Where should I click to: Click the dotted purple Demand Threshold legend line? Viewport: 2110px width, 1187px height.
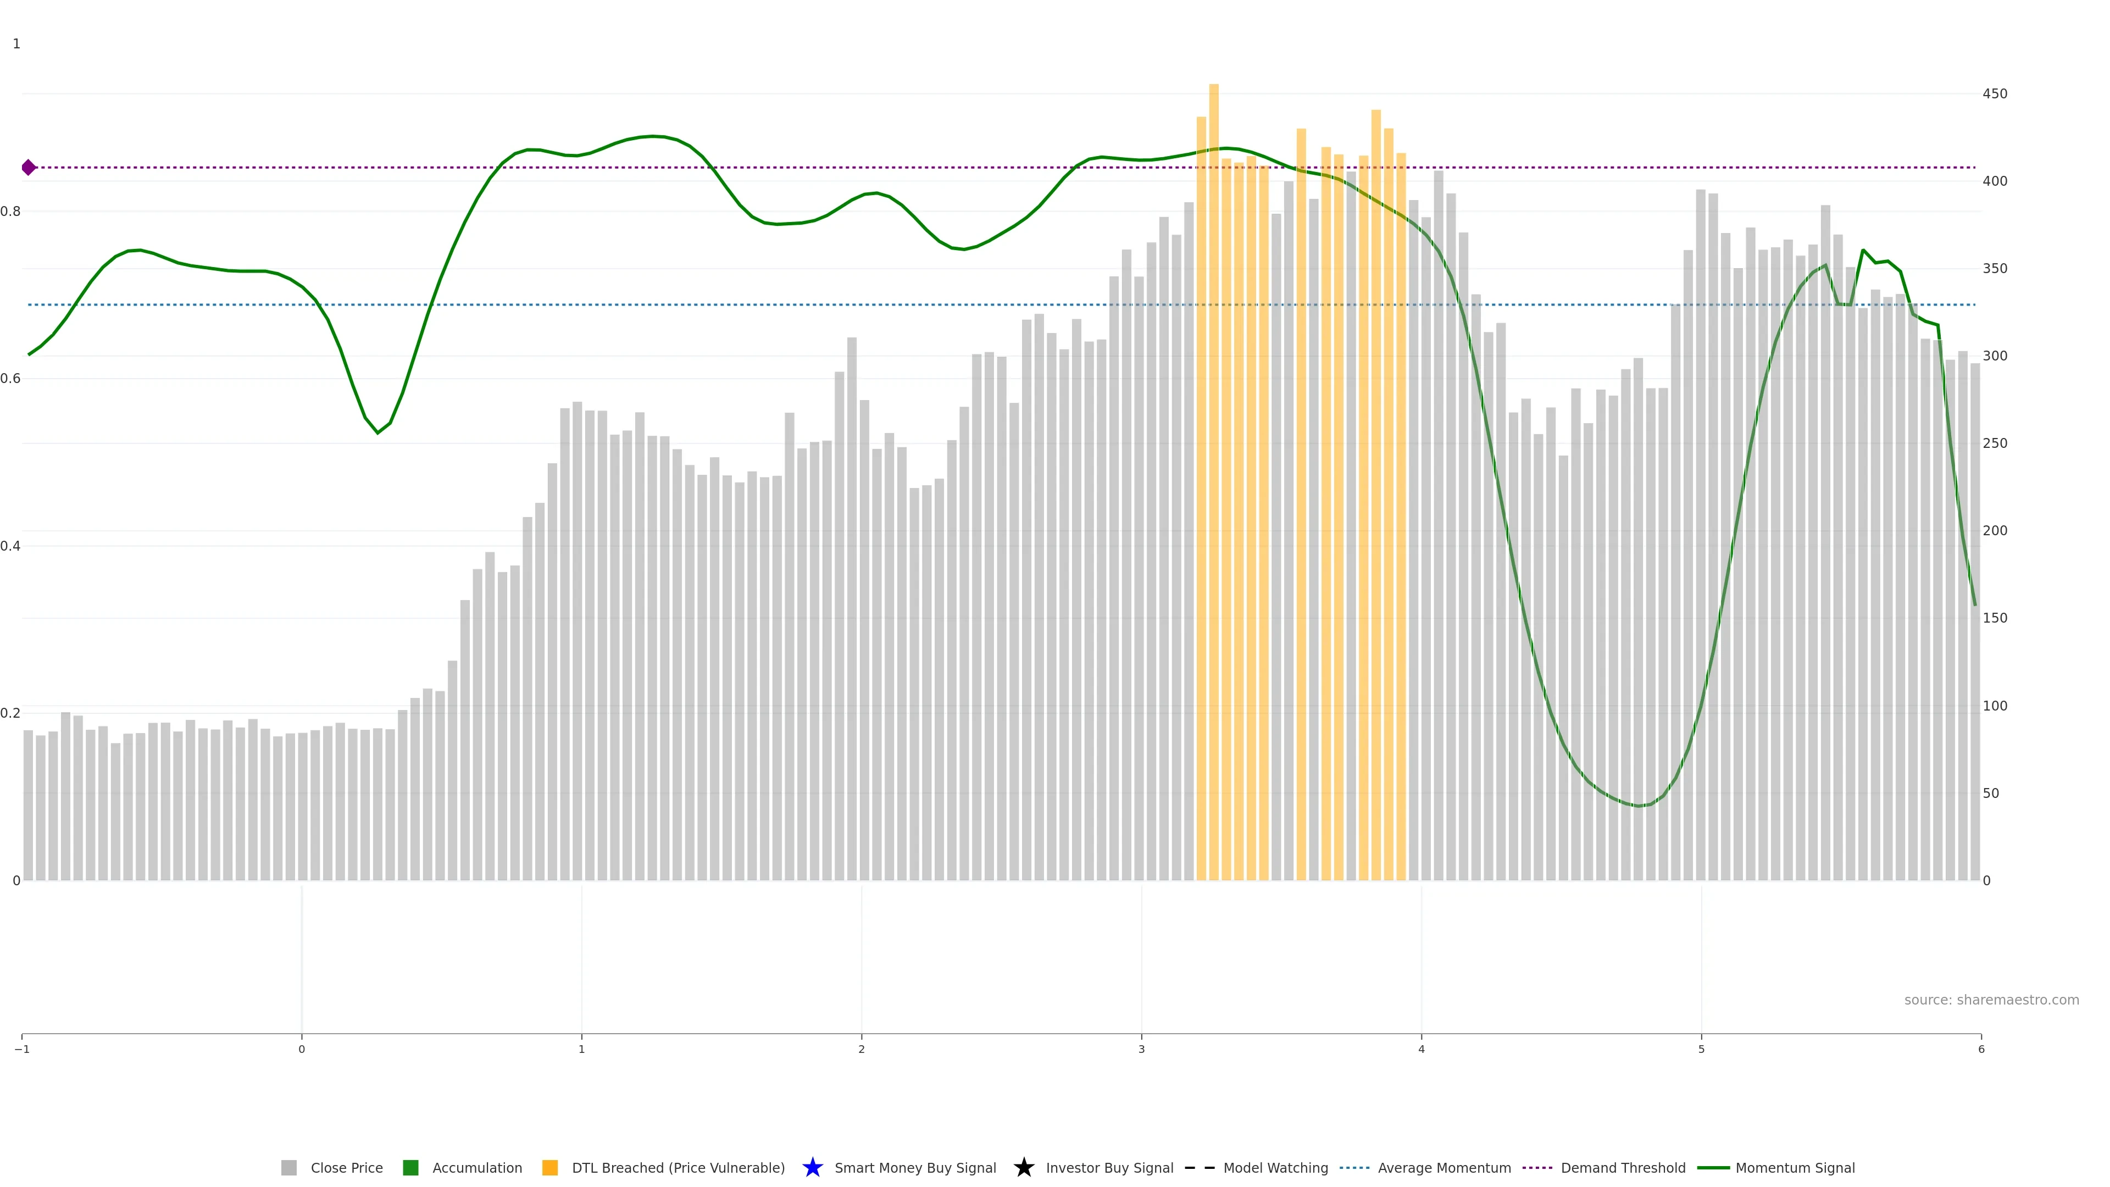pos(1537,1167)
